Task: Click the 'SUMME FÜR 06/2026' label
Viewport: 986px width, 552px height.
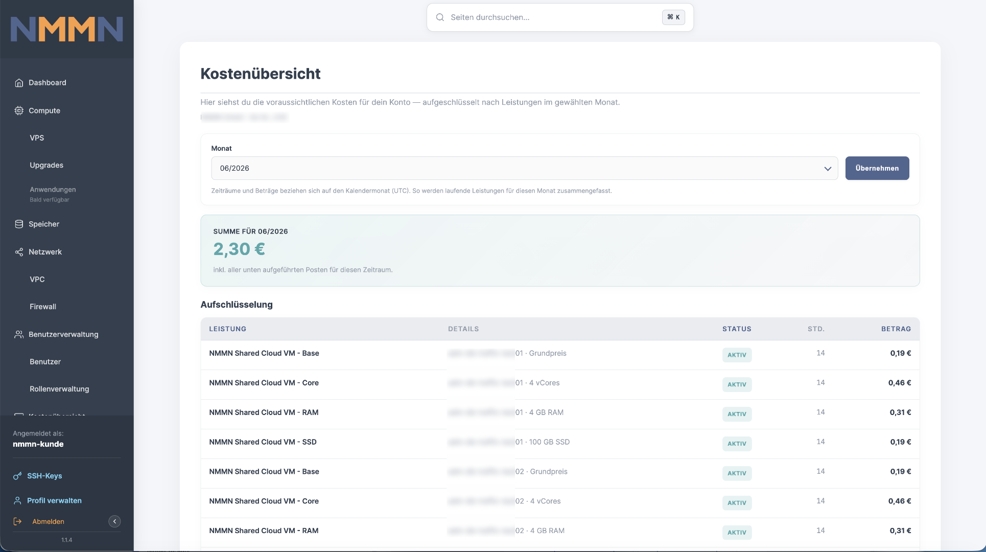Action: click(x=250, y=232)
